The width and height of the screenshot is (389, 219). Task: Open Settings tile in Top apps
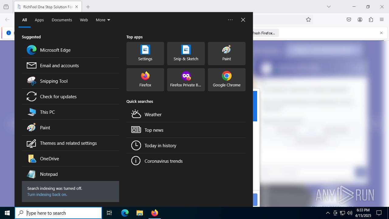point(145,54)
